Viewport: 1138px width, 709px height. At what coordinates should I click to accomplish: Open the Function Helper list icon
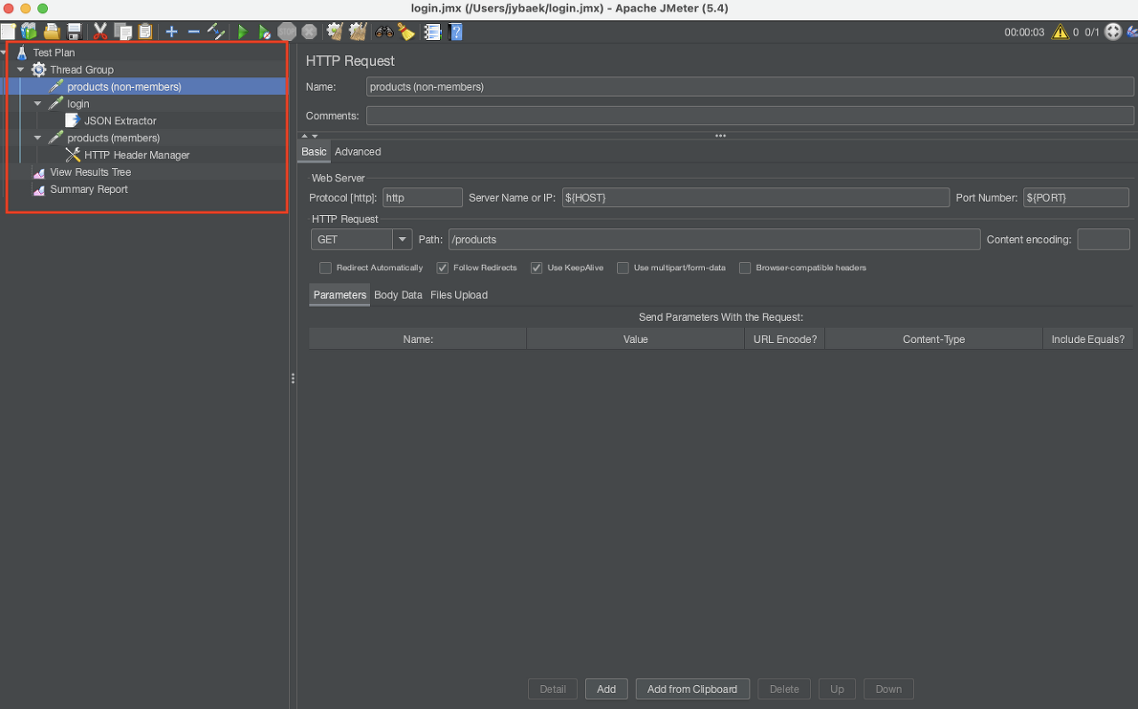[432, 32]
